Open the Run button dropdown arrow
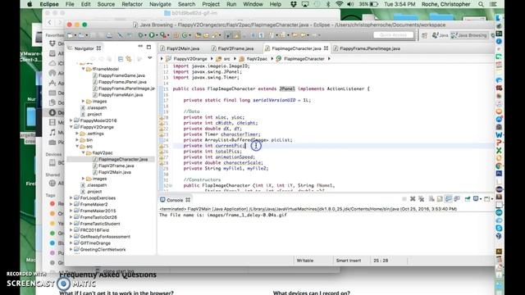The width and height of the screenshot is (525, 295). 157,35
